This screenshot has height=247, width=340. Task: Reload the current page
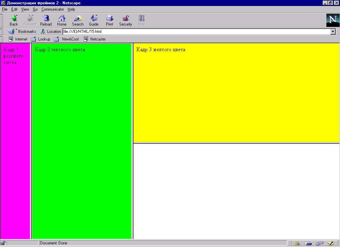click(x=46, y=20)
